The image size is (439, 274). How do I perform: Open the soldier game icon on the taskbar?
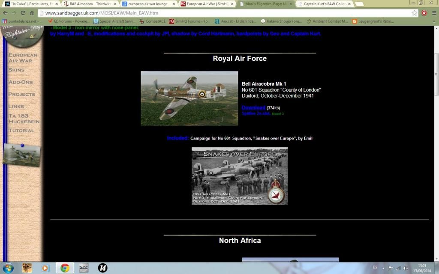click(x=27, y=268)
